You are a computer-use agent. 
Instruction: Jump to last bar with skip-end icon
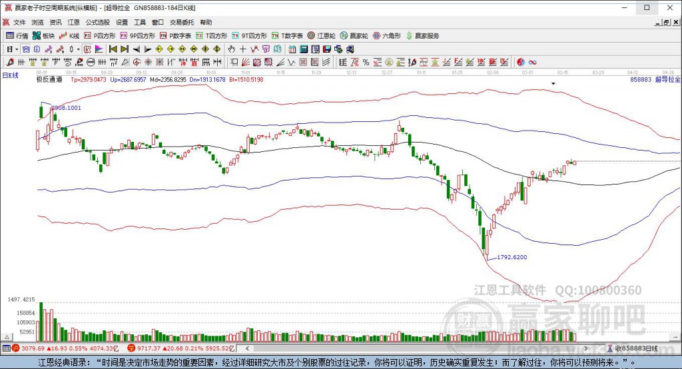tap(125, 49)
